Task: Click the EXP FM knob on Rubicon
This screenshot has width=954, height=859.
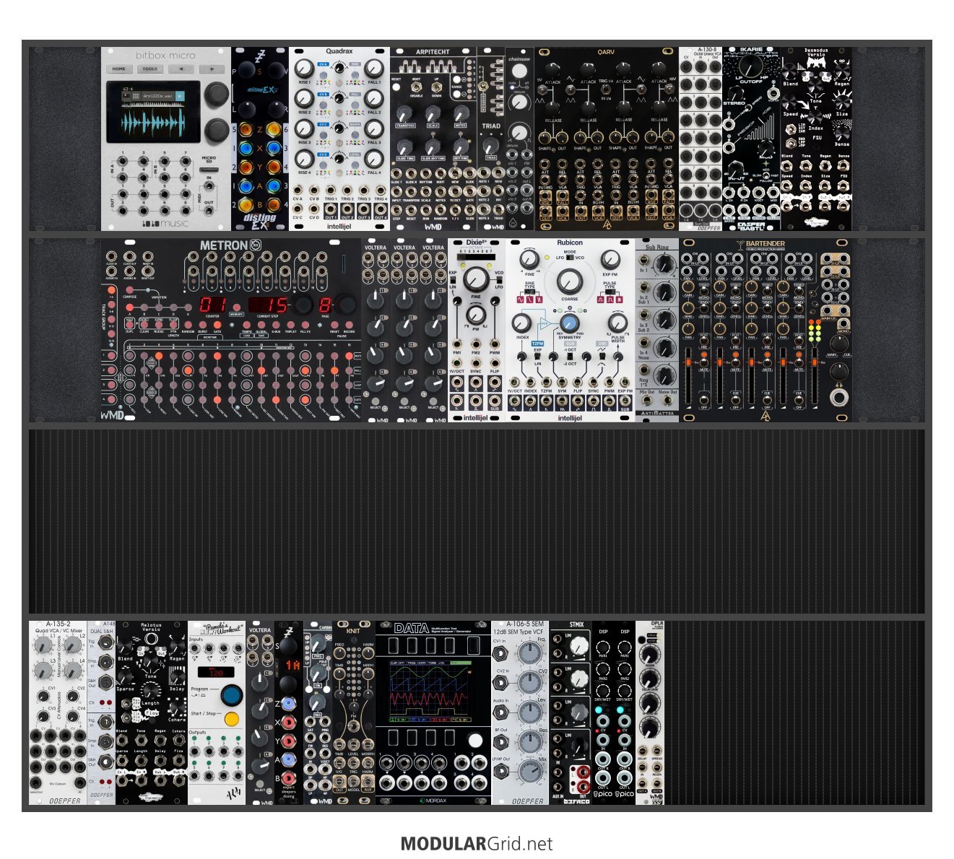Action: pyautogui.click(x=610, y=259)
